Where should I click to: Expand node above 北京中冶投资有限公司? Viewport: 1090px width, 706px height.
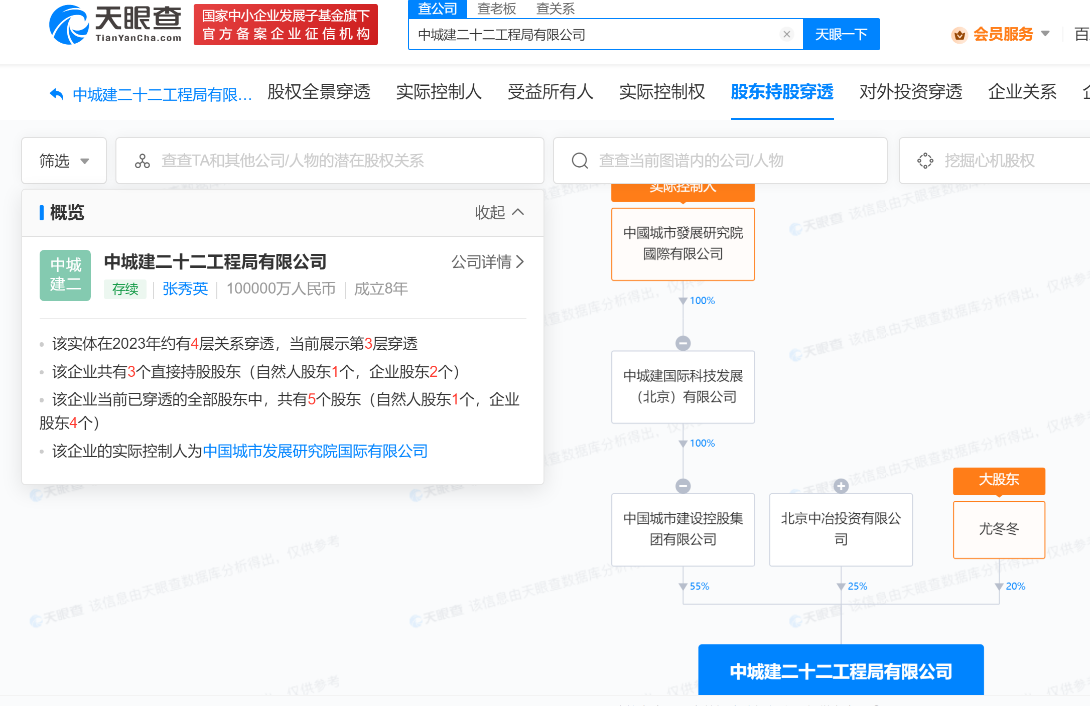[x=841, y=486]
